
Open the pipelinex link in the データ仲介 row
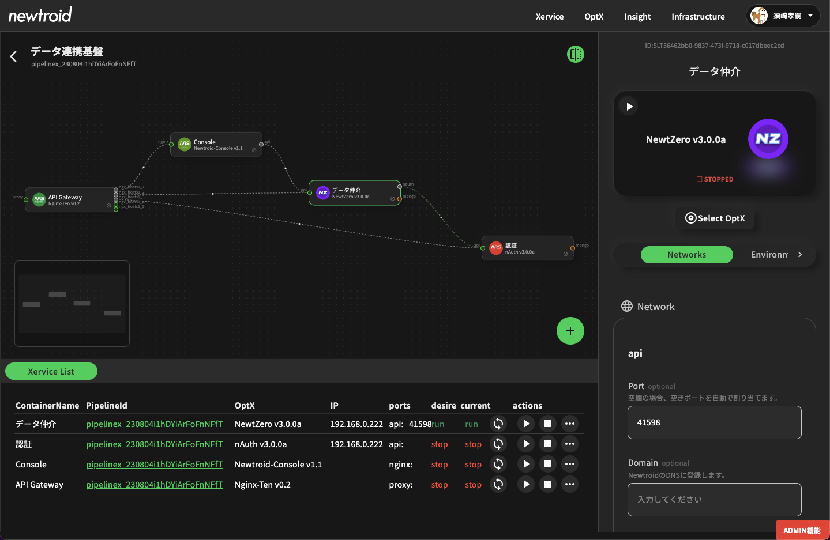pyautogui.click(x=154, y=424)
